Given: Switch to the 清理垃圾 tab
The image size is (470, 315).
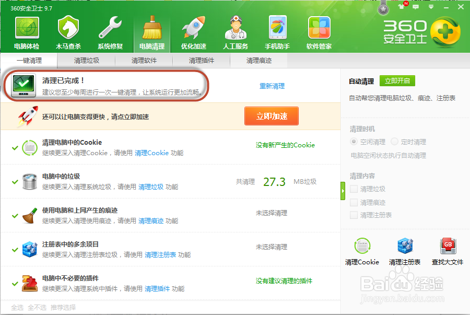Looking at the screenshot, I should click(x=88, y=61).
